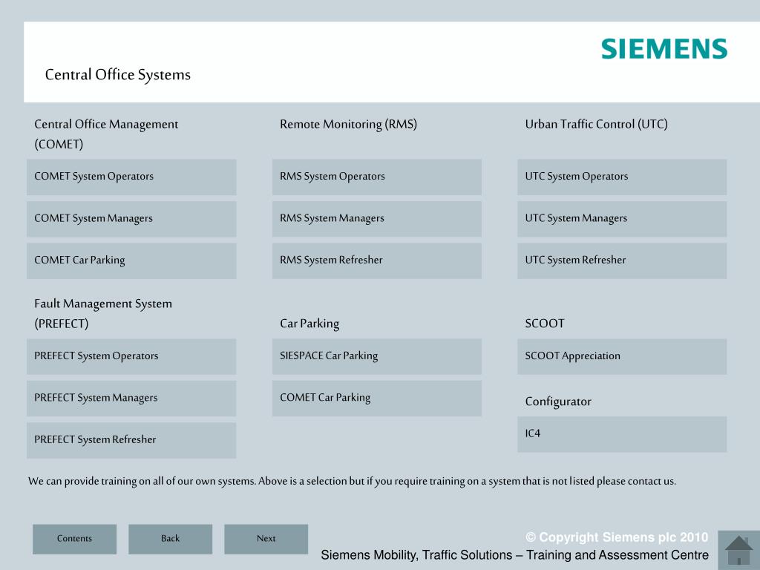Click the "Central Office Systems" title
Viewport: 760px width, 570px height.
tap(118, 75)
